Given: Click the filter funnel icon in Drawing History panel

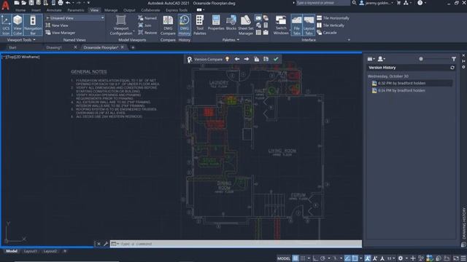Looking at the screenshot, I should pyautogui.click(x=454, y=59).
